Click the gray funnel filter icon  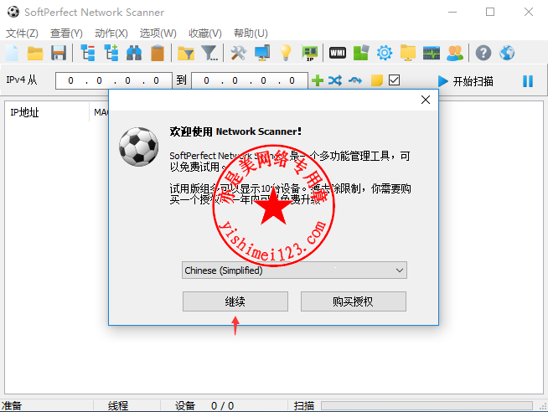click(209, 53)
